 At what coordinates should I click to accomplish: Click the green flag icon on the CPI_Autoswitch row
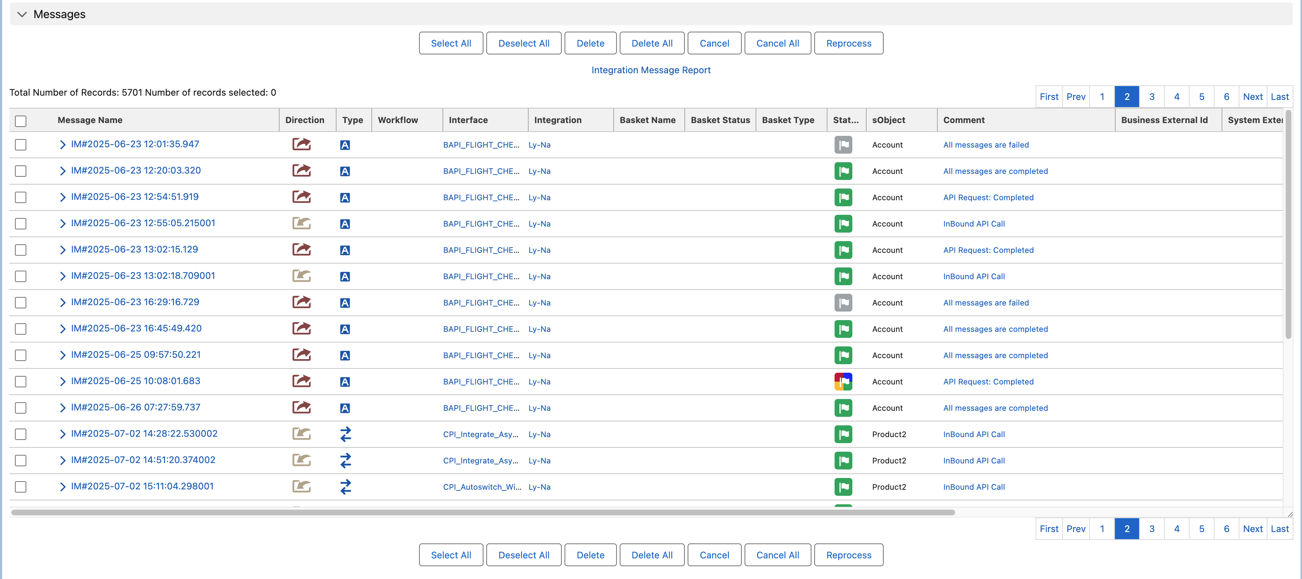(843, 487)
